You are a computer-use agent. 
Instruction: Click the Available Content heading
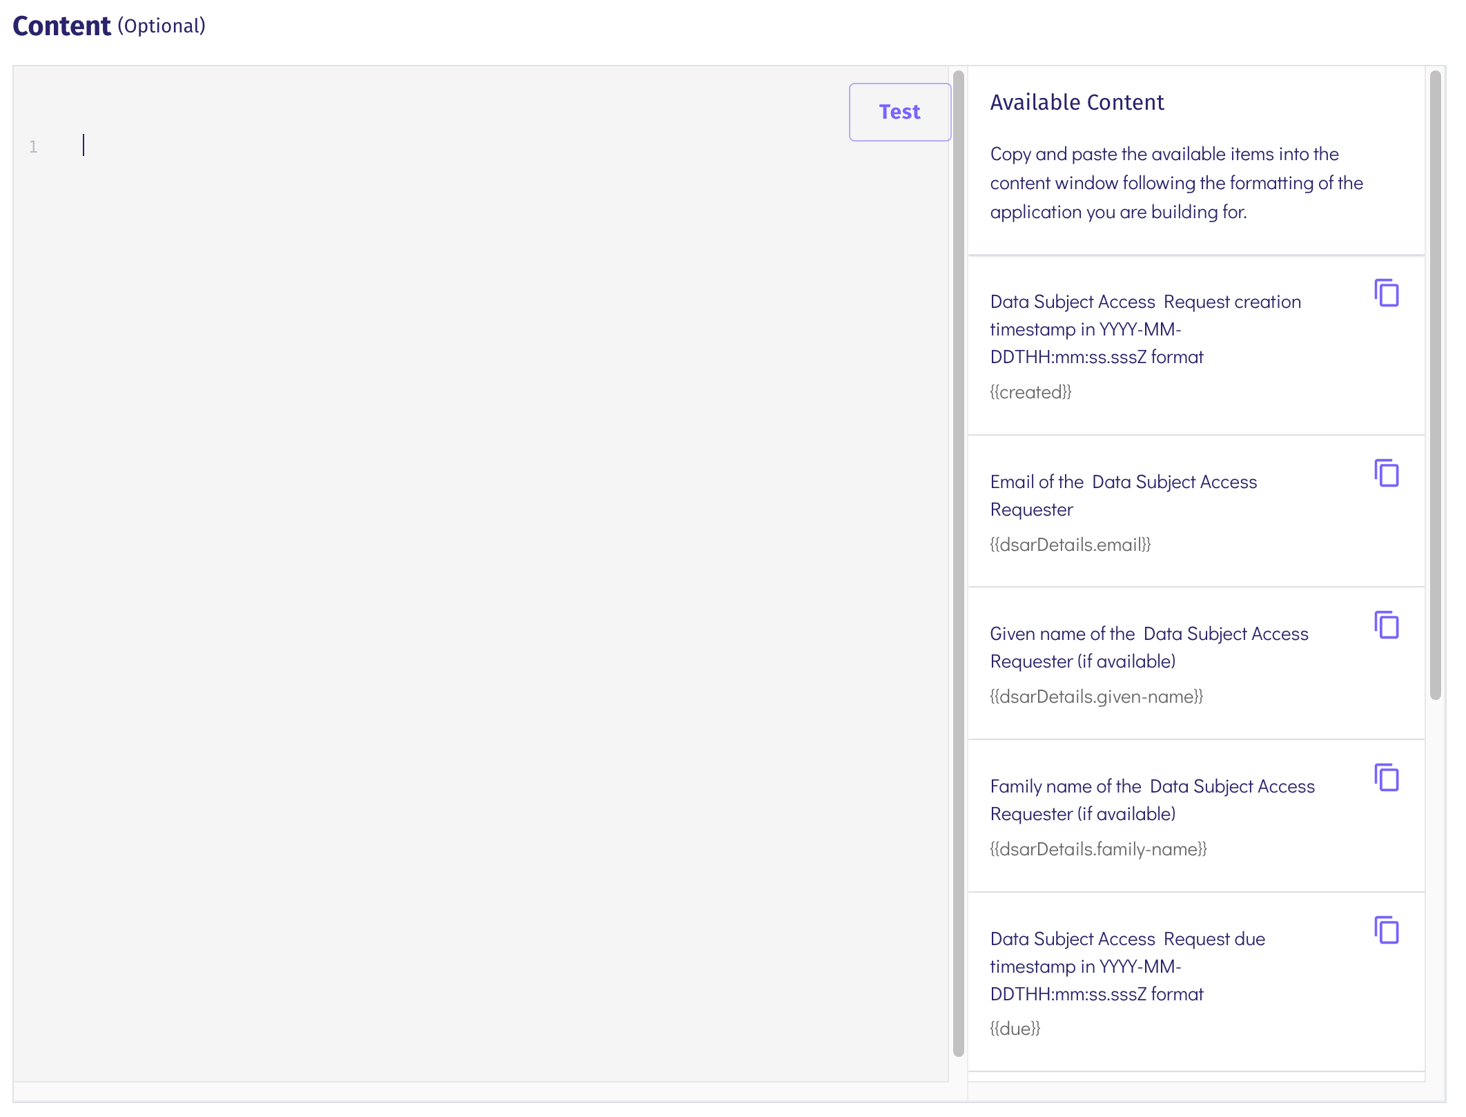1077,102
